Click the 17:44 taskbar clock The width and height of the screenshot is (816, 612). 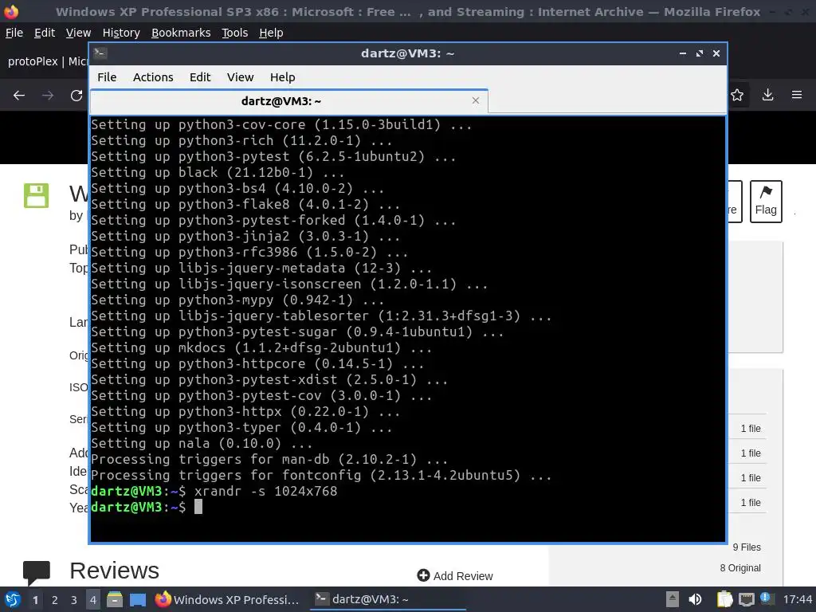pos(798,599)
